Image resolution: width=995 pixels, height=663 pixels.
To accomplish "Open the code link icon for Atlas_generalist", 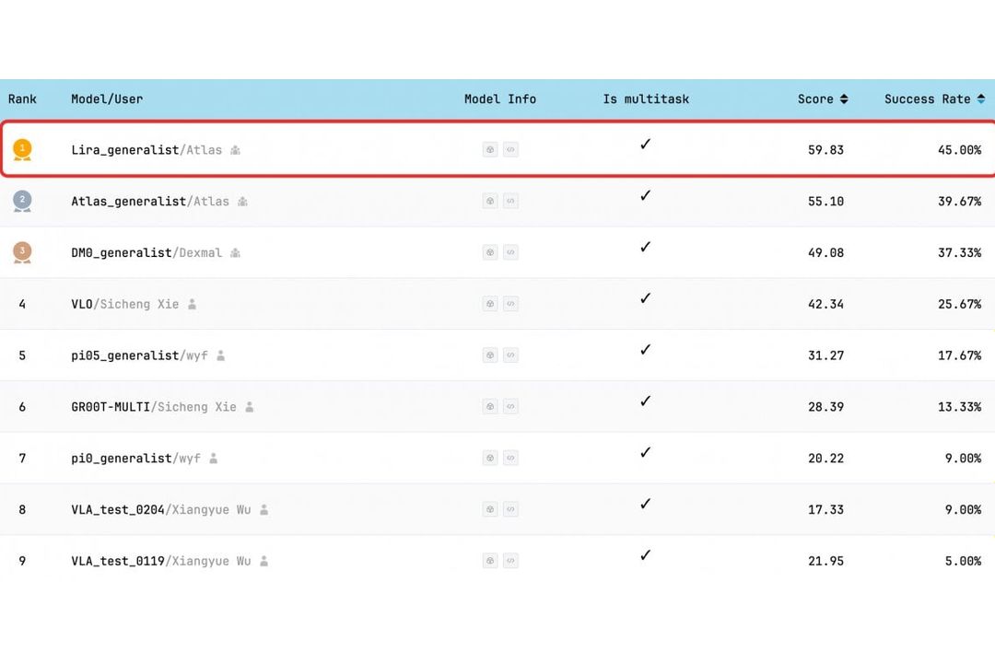I will pos(510,201).
